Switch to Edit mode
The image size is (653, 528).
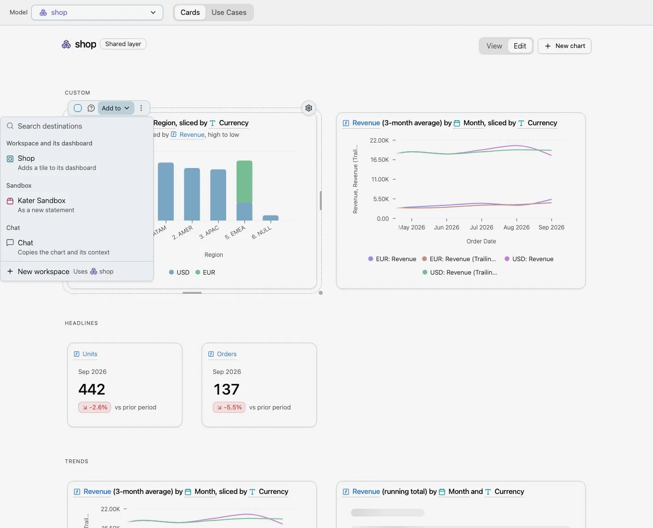click(x=520, y=46)
